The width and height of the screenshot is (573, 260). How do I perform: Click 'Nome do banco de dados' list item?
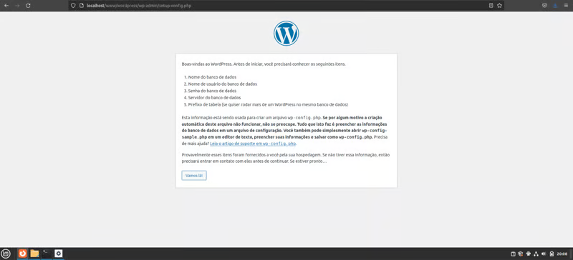(x=212, y=77)
